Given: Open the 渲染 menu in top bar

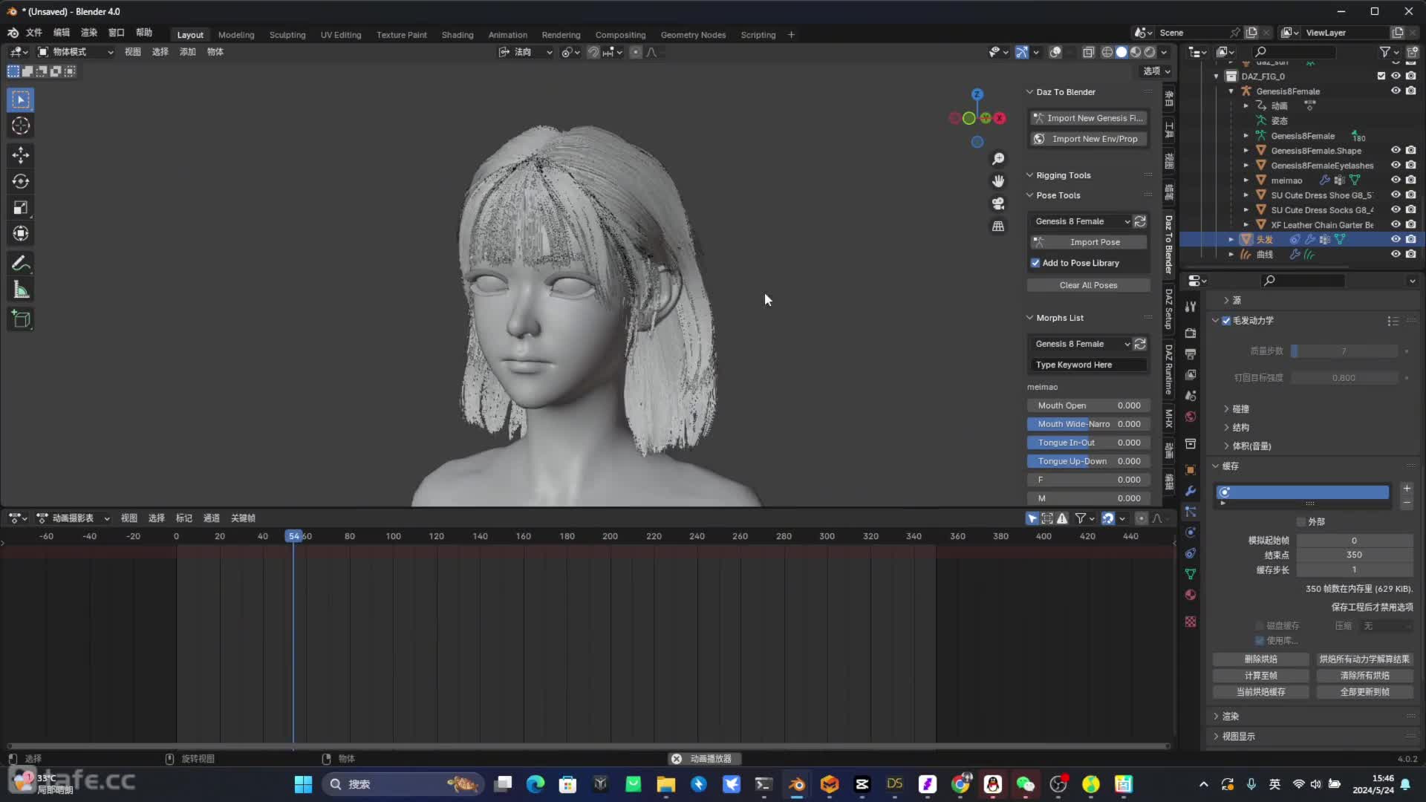Looking at the screenshot, I should click(x=88, y=33).
